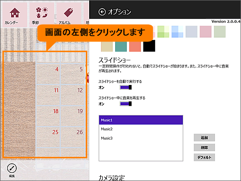
Task: Click calendar day 18
Action: click(48, 116)
